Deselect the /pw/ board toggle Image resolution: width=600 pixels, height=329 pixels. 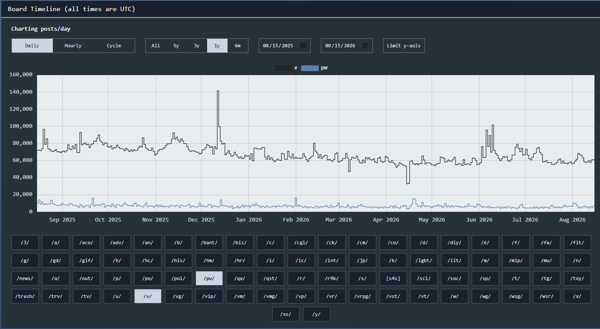[x=209, y=278]
